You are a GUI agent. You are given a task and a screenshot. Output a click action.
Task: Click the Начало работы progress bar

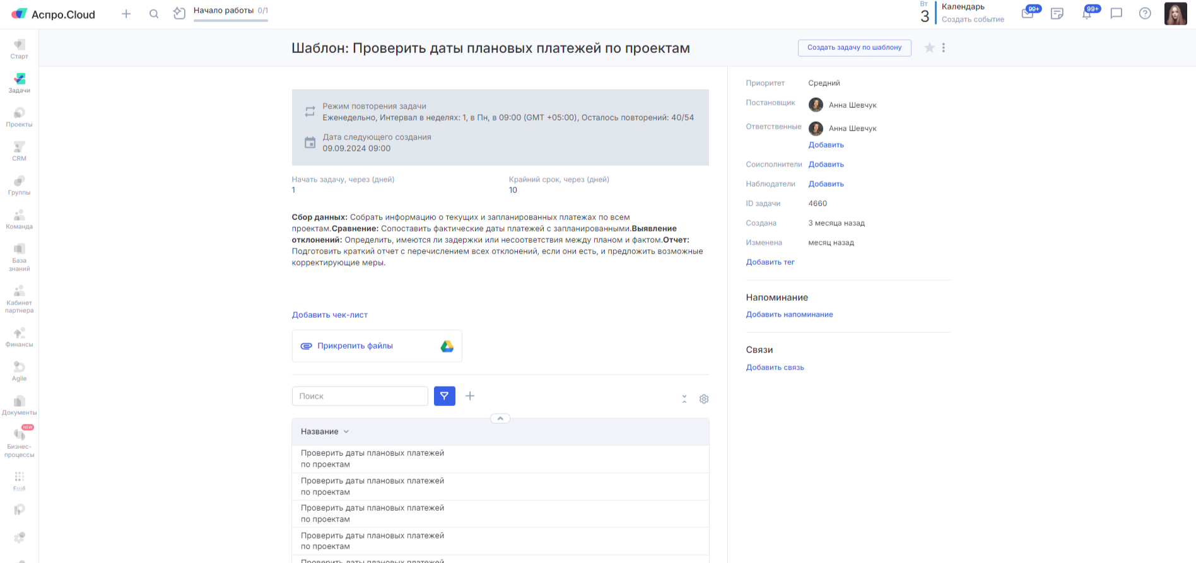click(x=230, y=20)
